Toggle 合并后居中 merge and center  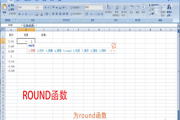(76, 14)
